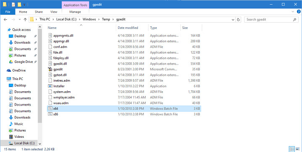Open the recent locations dropdown arrow
This screenshot has width=302, height=152.
point(20,19)
